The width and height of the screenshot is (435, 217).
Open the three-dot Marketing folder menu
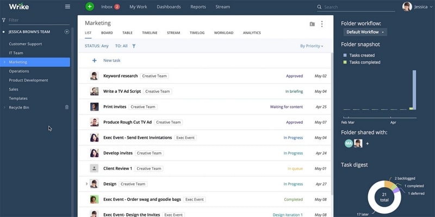coord(322,24)
